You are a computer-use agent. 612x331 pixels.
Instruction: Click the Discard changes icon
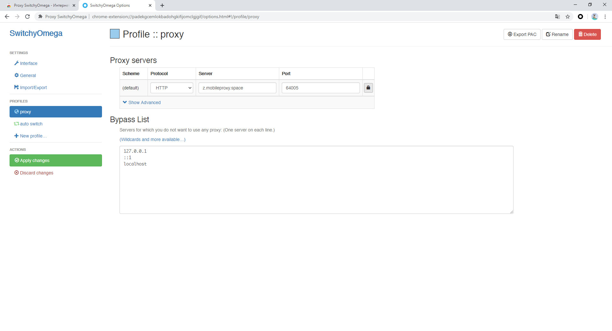[17, 173]
